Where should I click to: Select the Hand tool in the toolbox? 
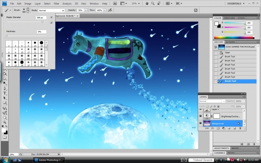coord(5,118)
